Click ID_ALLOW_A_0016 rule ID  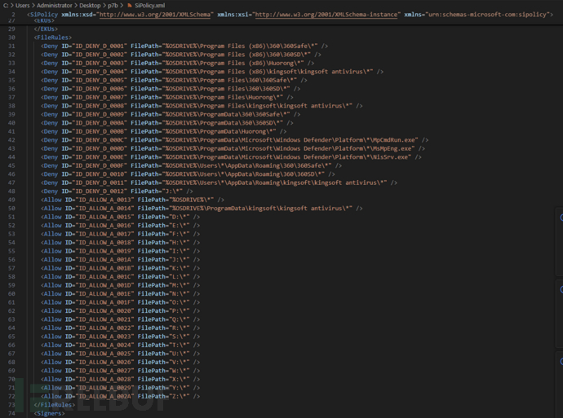click(x=103, y=226)
